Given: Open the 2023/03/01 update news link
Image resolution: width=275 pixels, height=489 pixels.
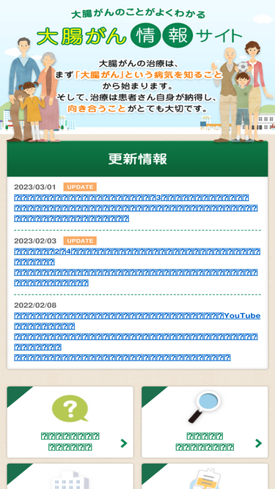Looking at the screenshot, I should tap(136, 208).
